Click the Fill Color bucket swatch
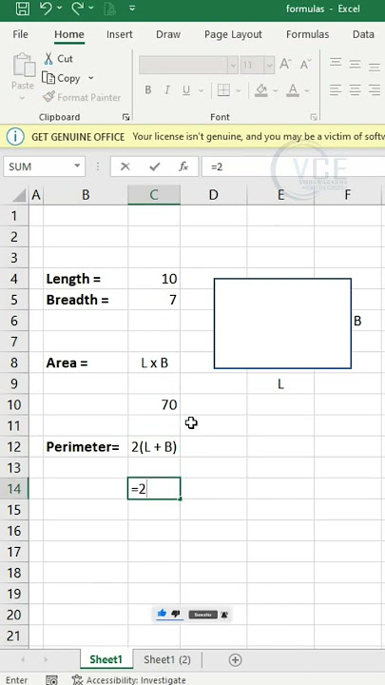385x685 pixels. click(x=261, y=90)
